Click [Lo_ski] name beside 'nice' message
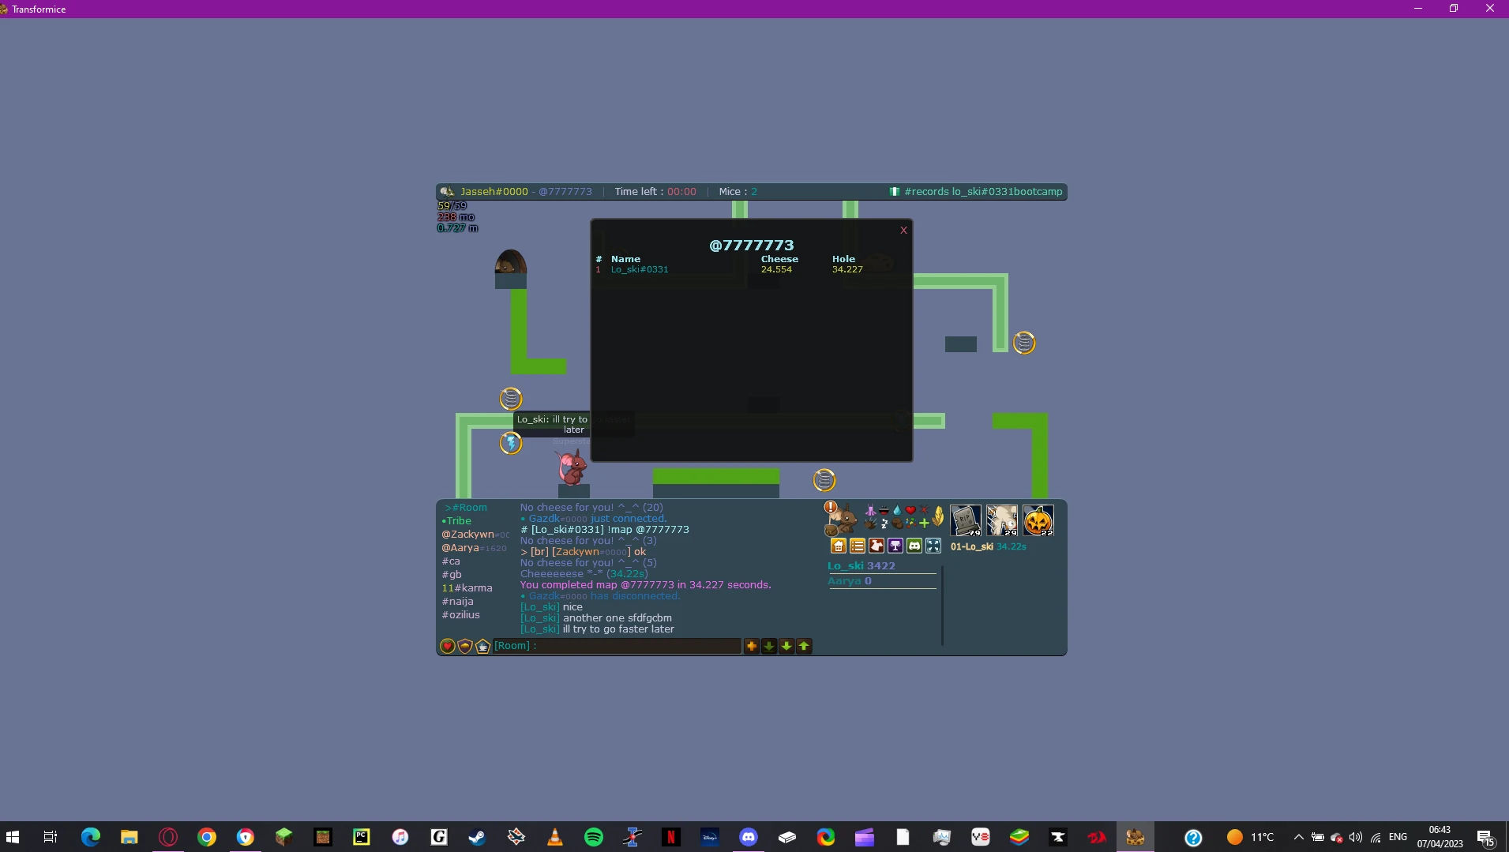The height and width of the screenshot is (852, 1509). pos(540,607)
